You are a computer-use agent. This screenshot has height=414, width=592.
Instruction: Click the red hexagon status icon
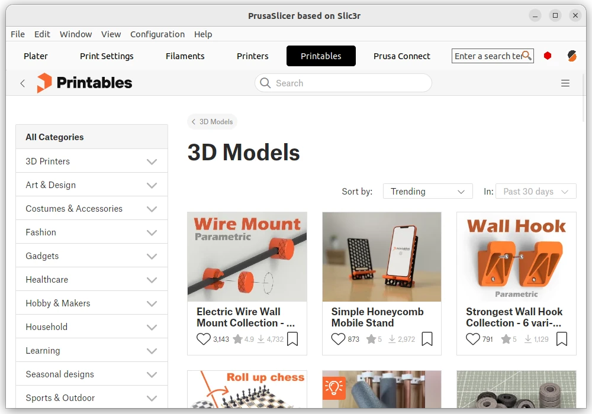pos(548,56)
